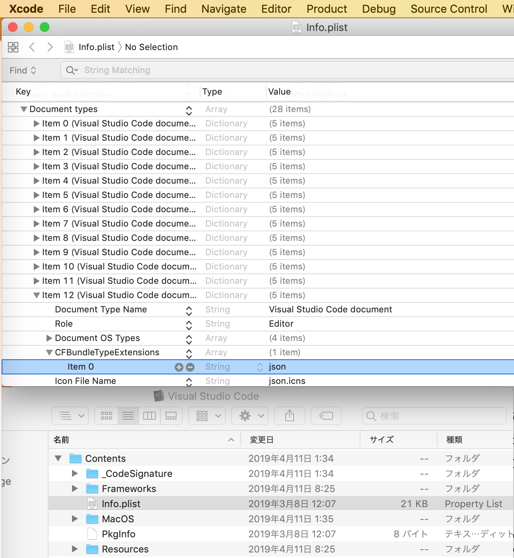The height and width of the screenshot is (558, 514).
Task: Select the json value cell
Action: point(277,367)
